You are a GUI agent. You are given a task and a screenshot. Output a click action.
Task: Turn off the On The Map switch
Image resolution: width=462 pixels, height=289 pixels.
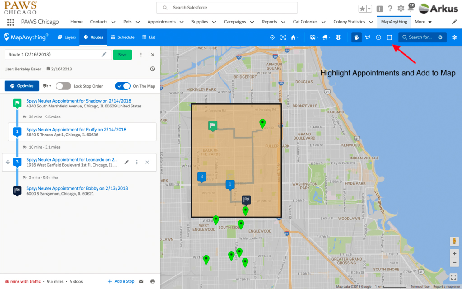pyautogui.click(x=122, y=86)
